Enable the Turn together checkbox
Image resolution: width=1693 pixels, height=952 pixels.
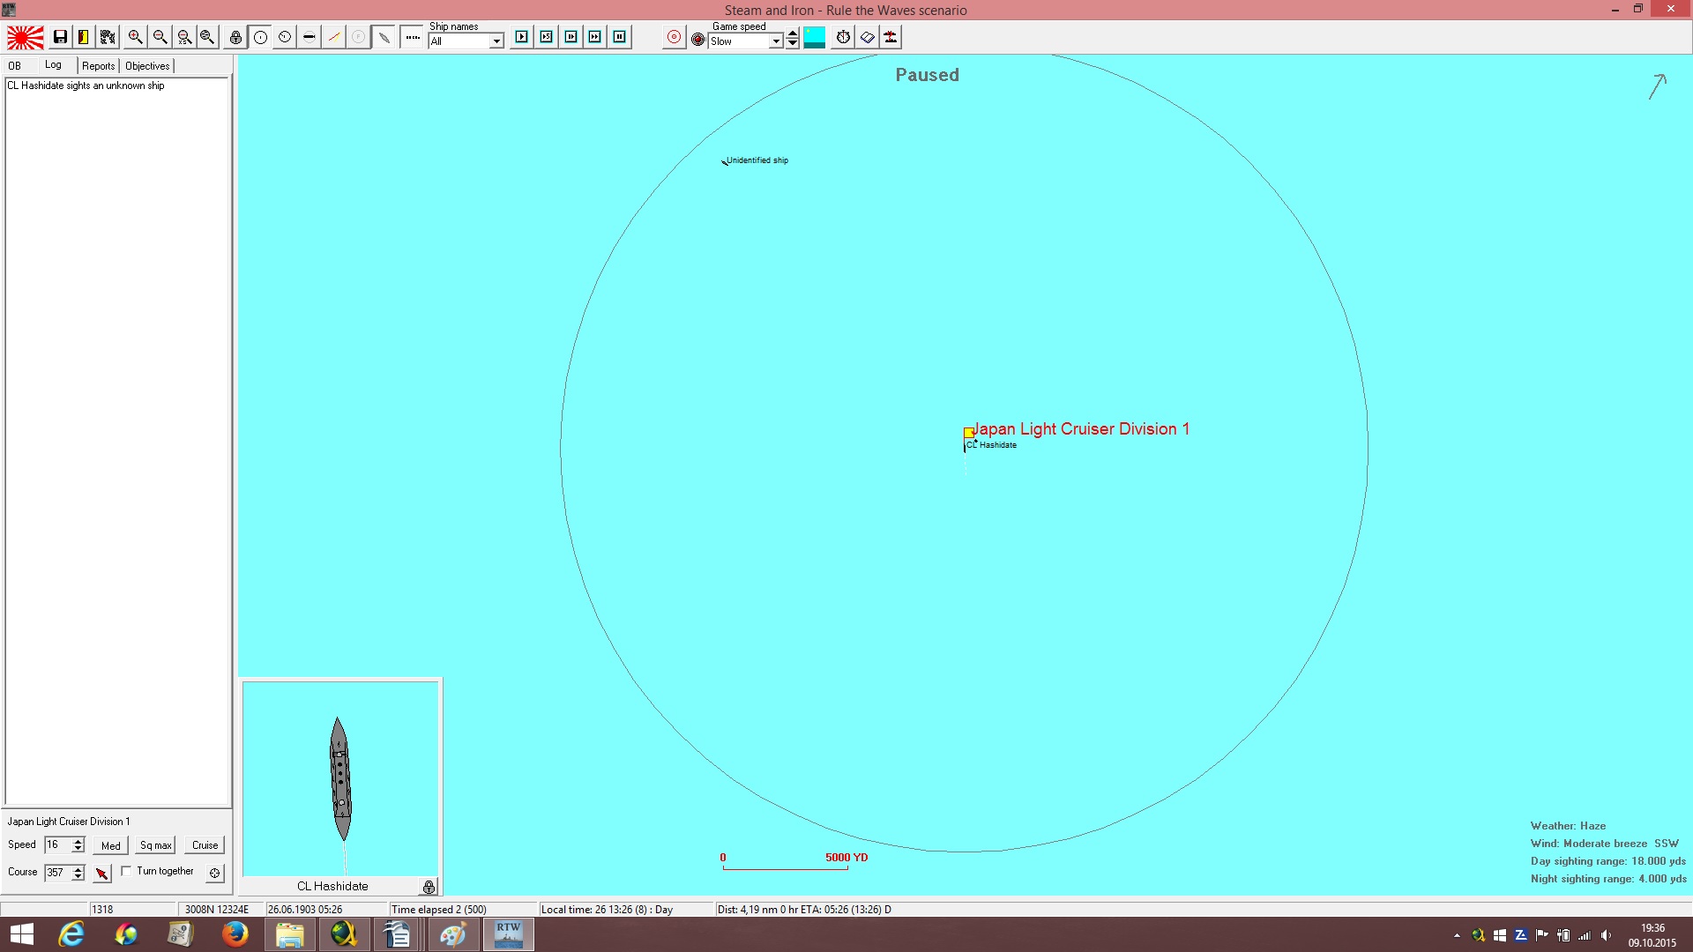click(x=126, y=871)
